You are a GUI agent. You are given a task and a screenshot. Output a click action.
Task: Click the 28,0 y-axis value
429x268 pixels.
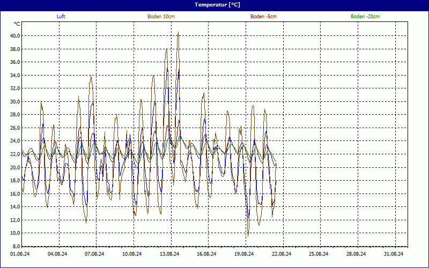(x=15, y=115)
